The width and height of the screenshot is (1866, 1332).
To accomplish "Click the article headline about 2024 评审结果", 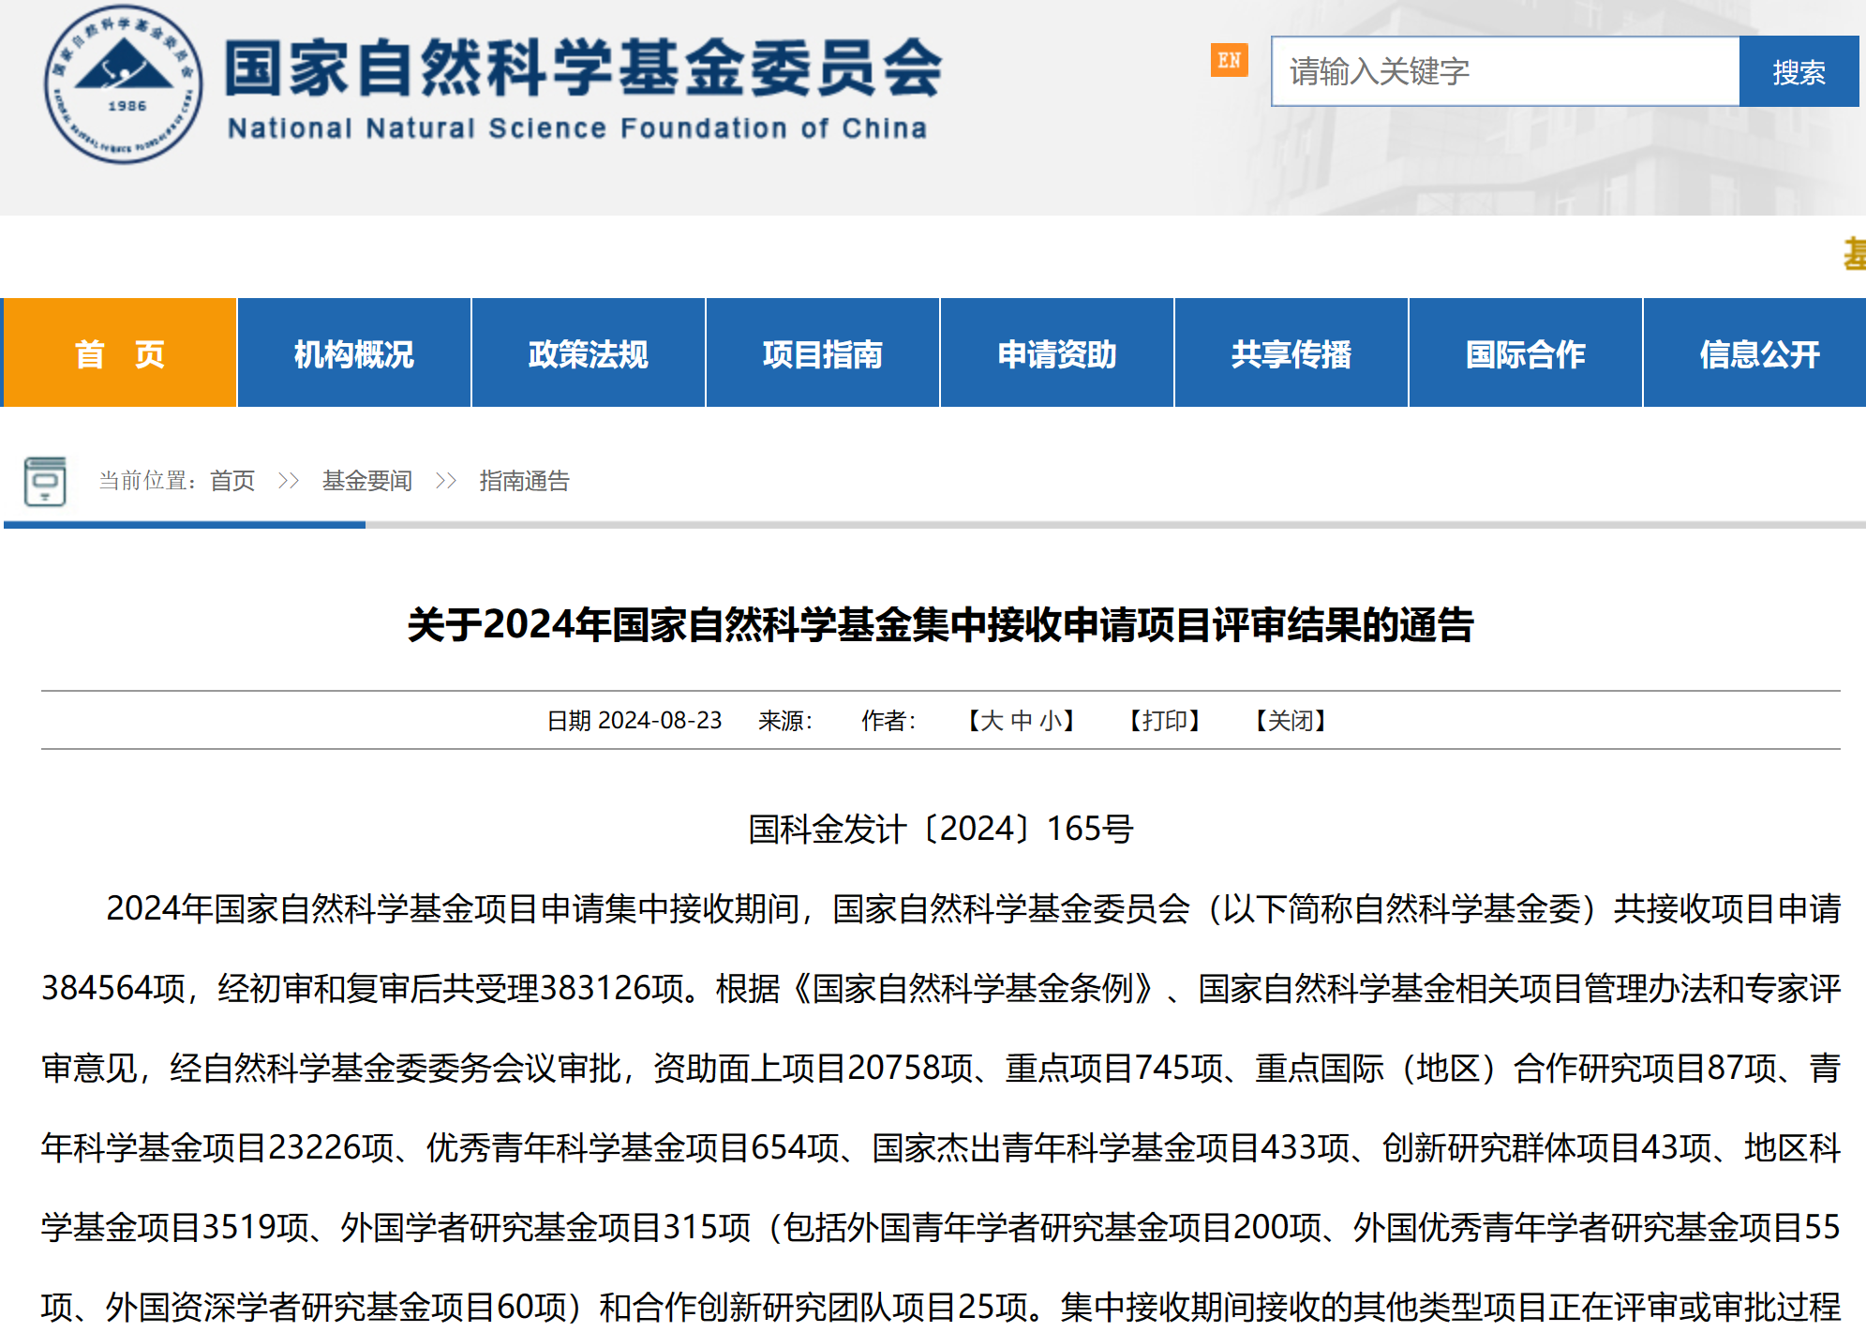I will coord(940,624).
